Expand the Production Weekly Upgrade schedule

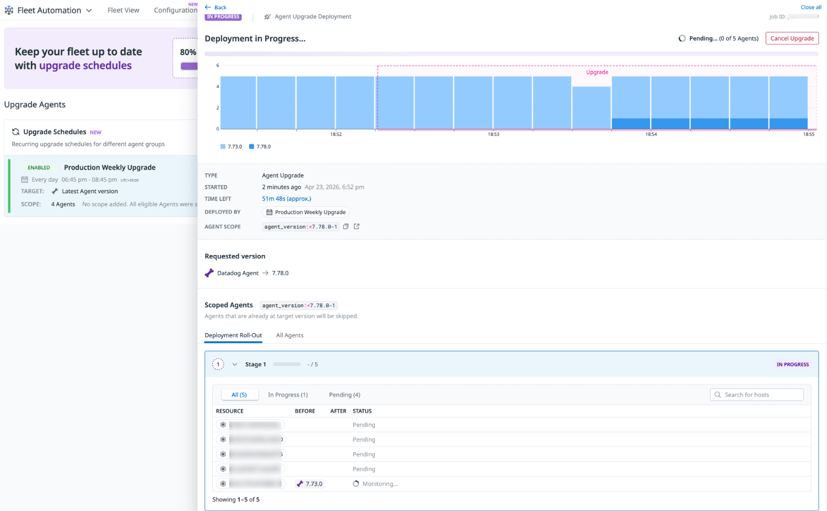pyautogui.click(x=109, y=167)
